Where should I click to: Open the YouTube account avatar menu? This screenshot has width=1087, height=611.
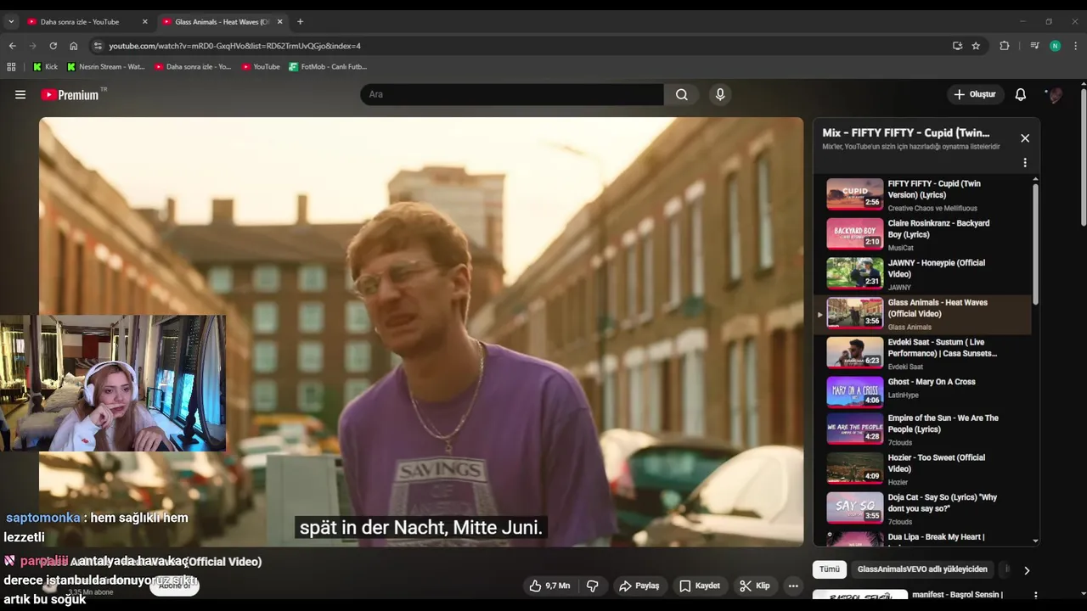(x=1055, y=94)
